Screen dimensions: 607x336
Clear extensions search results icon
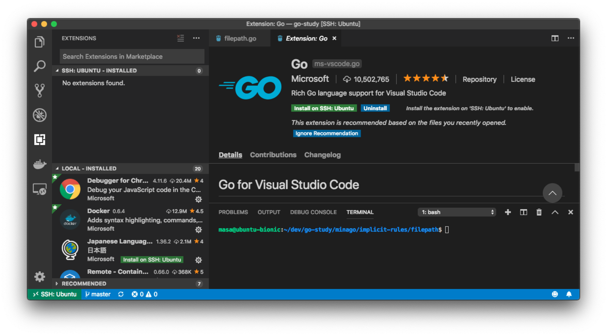[x=181, y=38]
